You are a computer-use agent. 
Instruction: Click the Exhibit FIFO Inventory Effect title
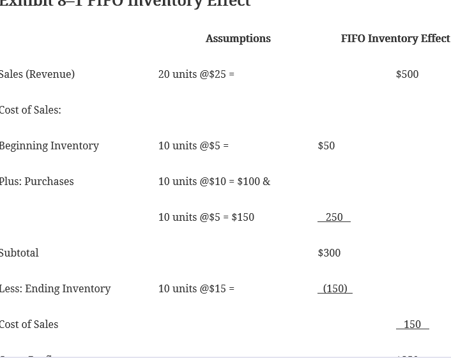125,3
